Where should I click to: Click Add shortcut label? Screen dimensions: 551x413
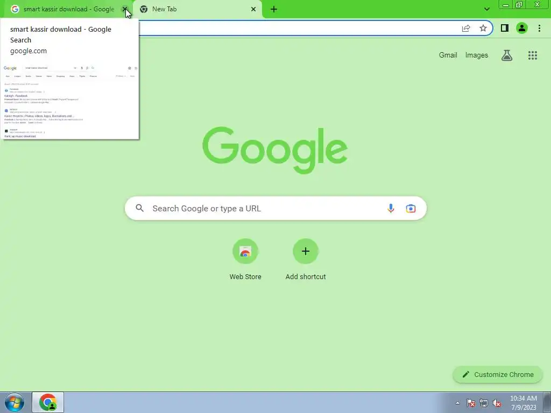pyautogui.click(x=306, y=277)
